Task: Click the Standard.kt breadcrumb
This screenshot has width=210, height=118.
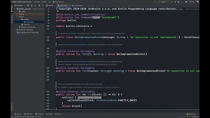Action: click(58, 2)
